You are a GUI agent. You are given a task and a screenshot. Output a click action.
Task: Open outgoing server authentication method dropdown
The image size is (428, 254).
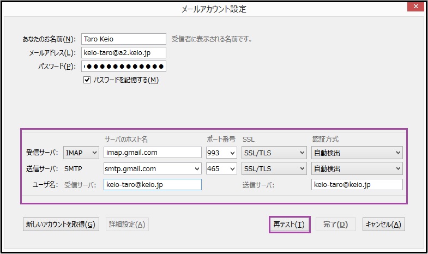tap(357, 169)
